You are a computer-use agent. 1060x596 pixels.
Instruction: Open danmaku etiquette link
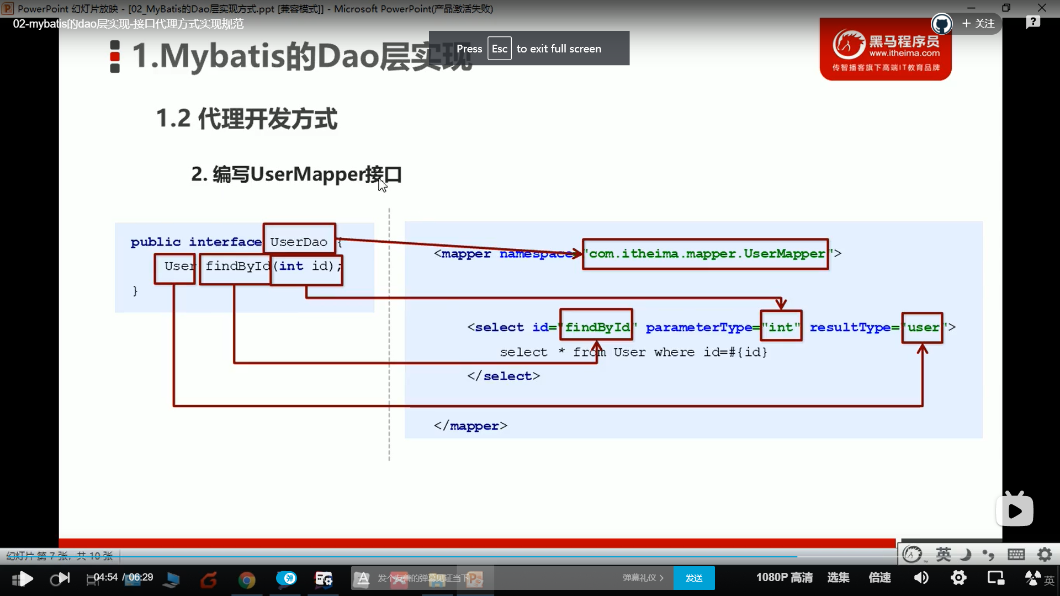[643, 578]
